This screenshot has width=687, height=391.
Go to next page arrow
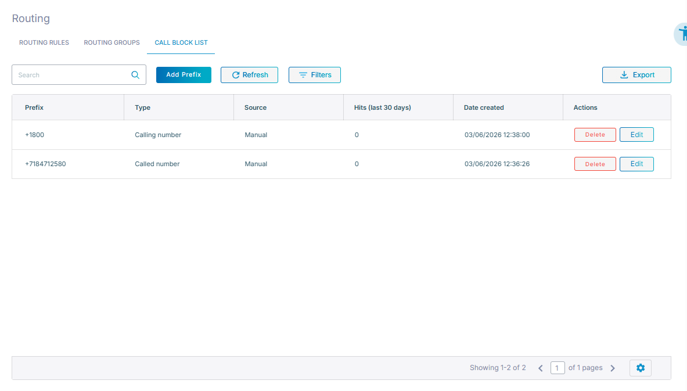tap(613, 368)
